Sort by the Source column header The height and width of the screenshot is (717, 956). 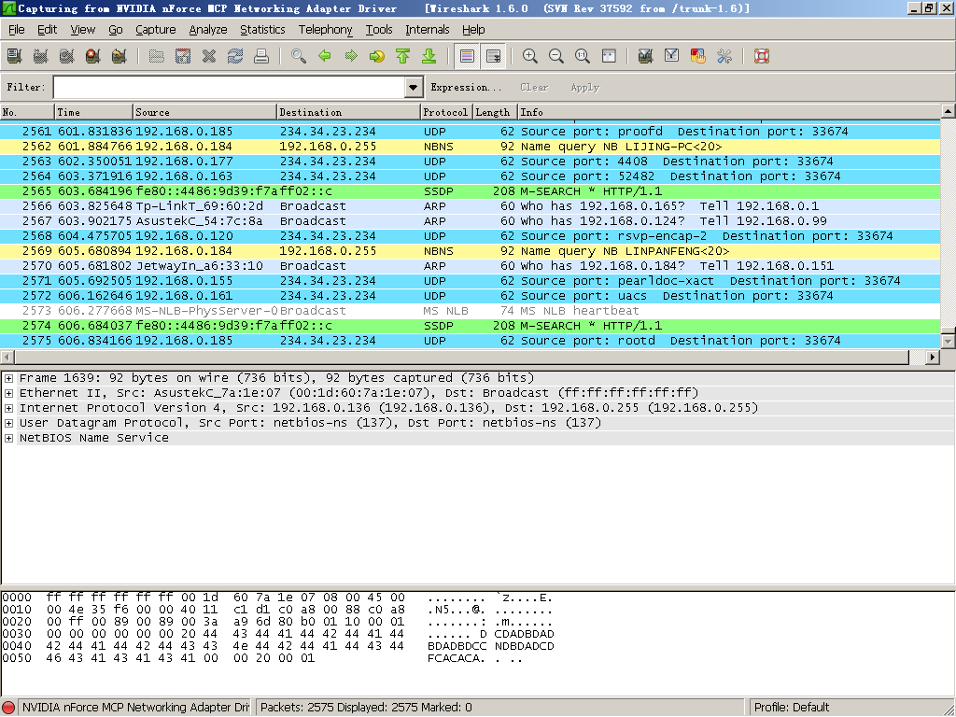pyautogui.click(x=204, y=112)
